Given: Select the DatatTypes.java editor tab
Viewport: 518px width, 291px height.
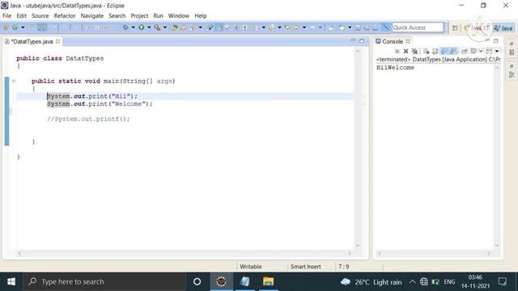Looking at the screenshot, I should coord(32,41).
